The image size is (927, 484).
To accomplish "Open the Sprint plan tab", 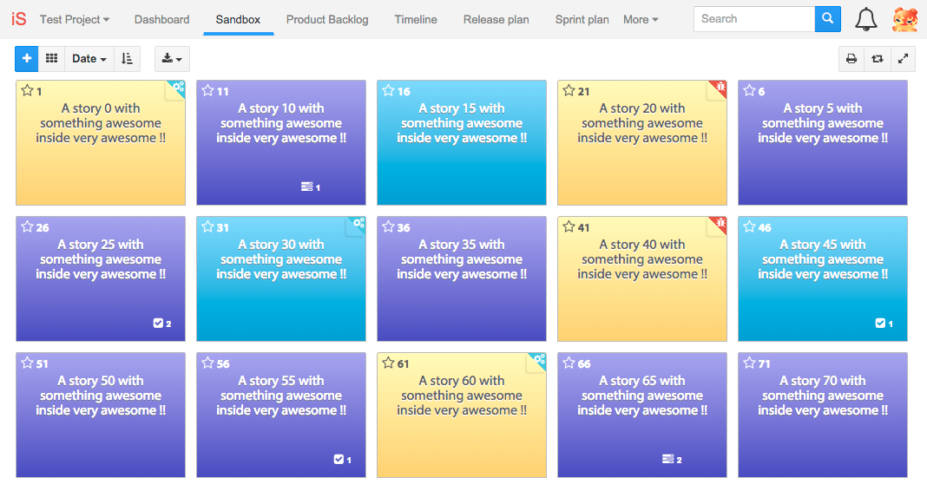I will [x=582, y=19].
